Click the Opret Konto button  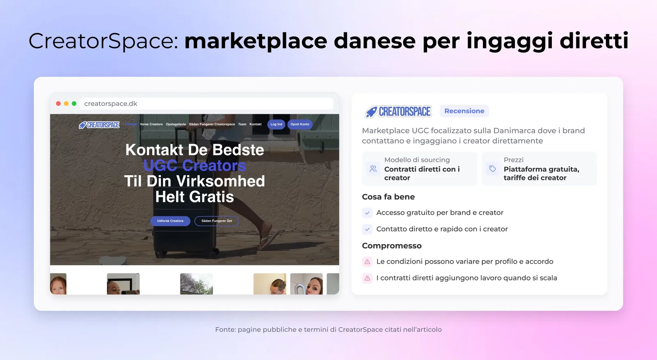[x=300, y=124]
